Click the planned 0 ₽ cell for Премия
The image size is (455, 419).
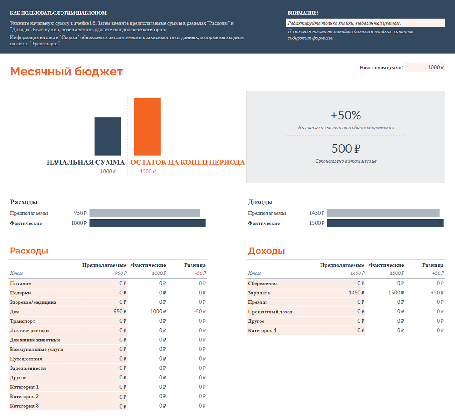pos(346,302)
